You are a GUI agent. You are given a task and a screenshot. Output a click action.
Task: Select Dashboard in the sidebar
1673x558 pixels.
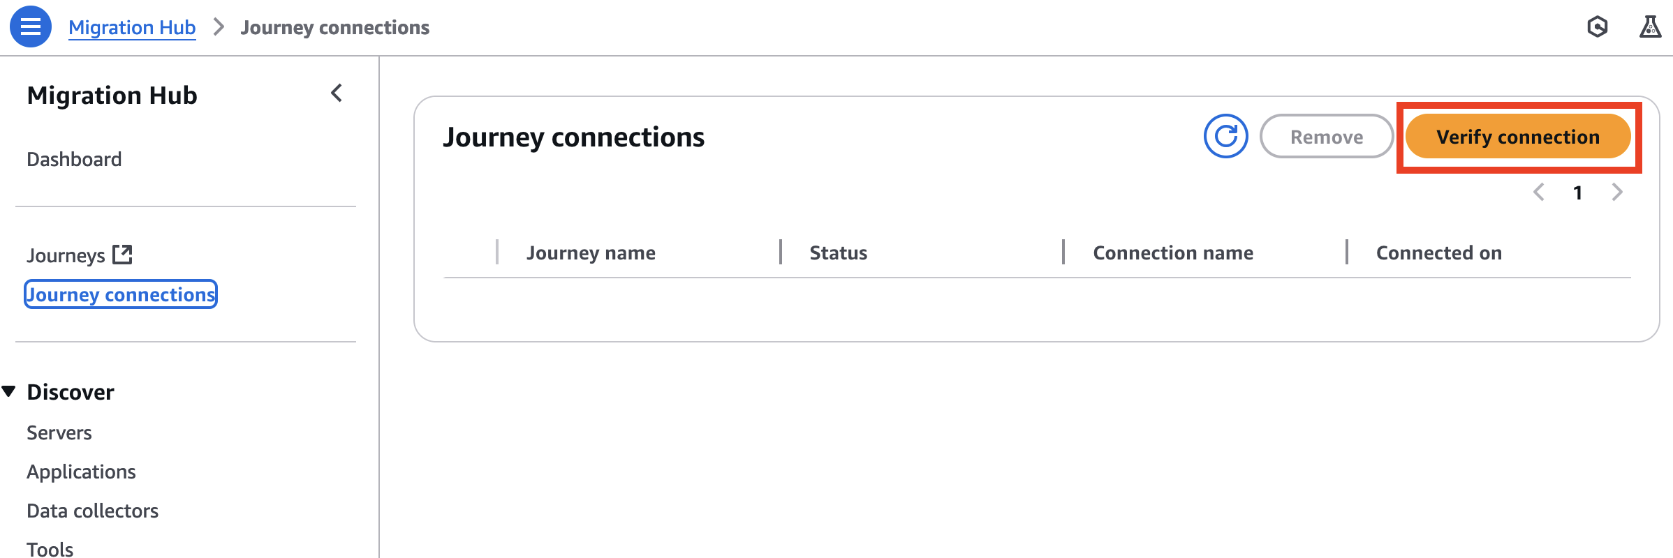coord(73,159)
